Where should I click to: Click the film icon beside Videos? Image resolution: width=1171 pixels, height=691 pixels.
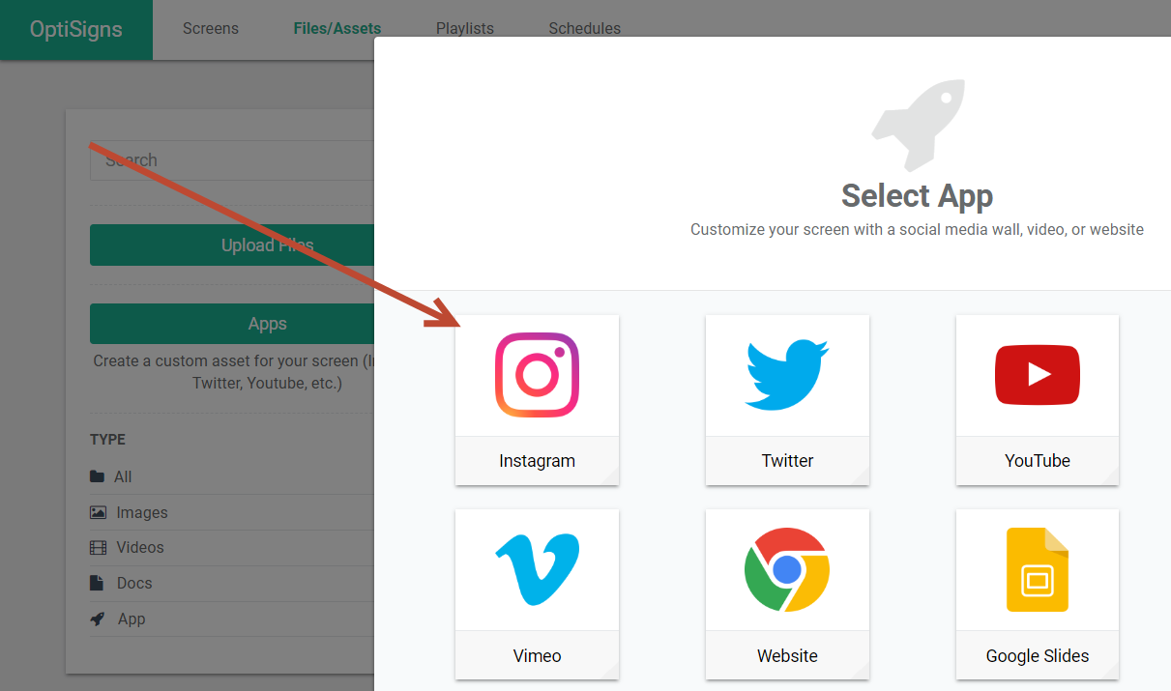(98, 548)
